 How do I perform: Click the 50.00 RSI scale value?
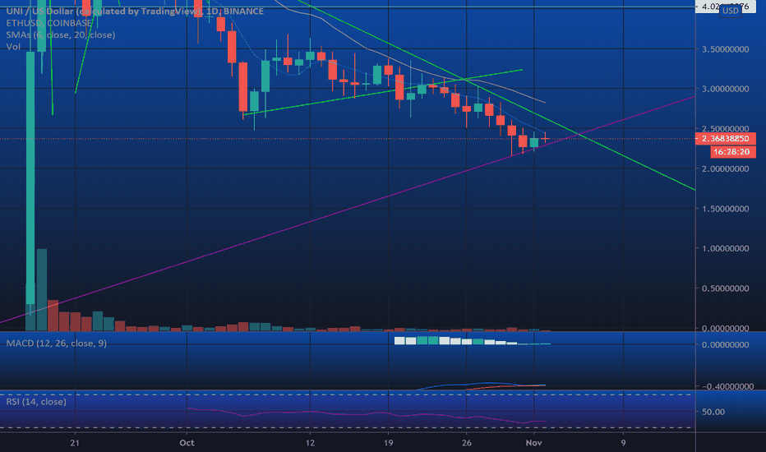(x=713, y=412)
